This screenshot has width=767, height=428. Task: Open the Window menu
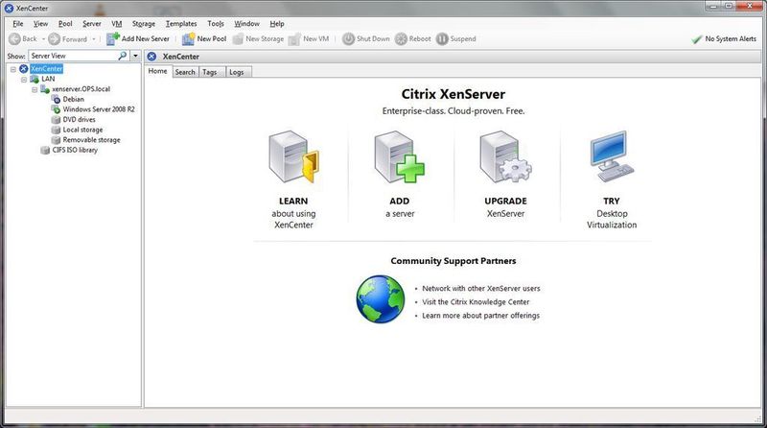click(246, 23)
